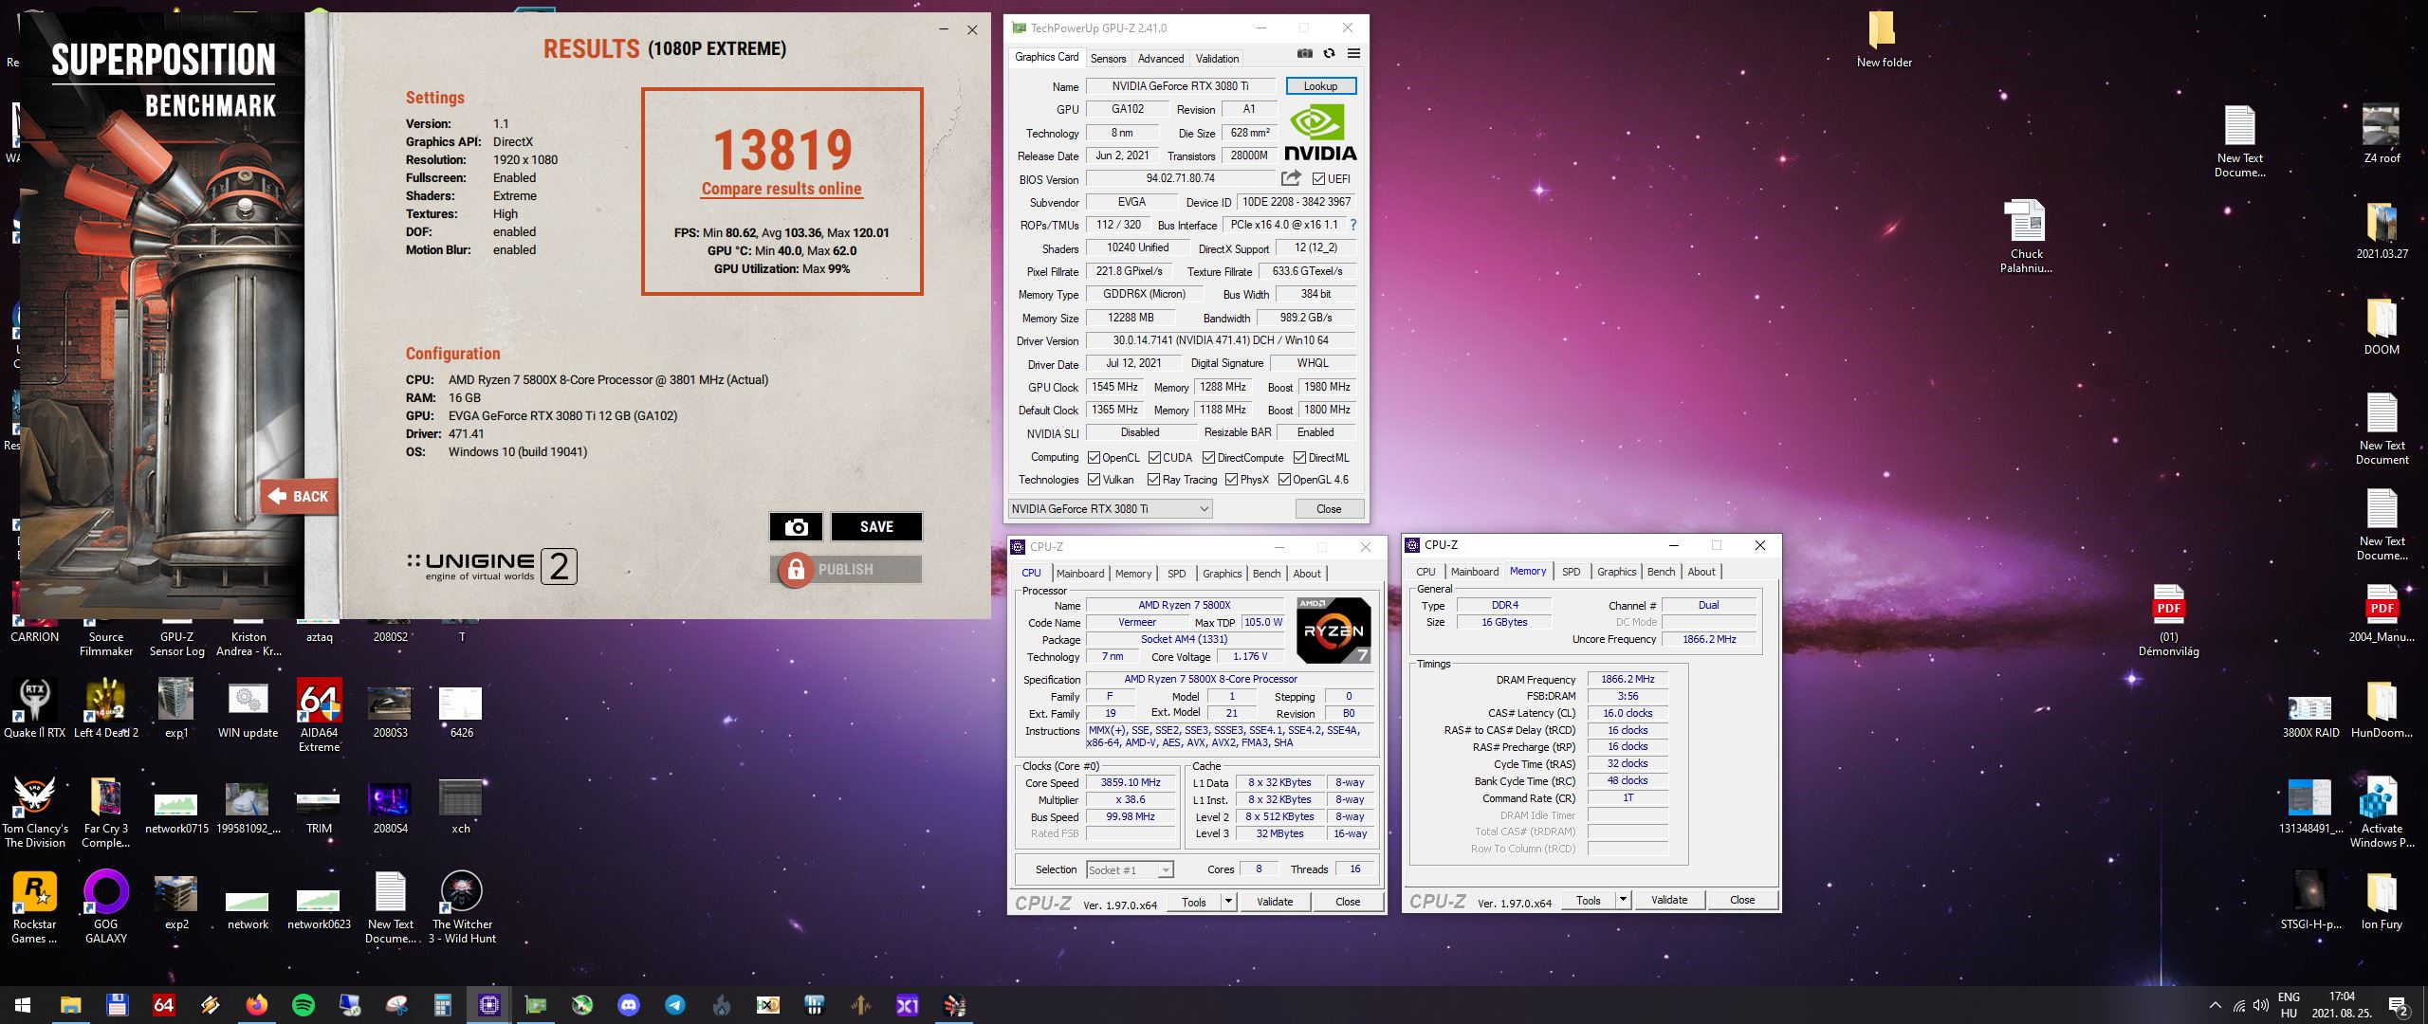Toggle DirectCompute checkbox in GPU-Z
This screenshot has height=1024, width=2428.
pyautogui.click(x=1208, y=458)
